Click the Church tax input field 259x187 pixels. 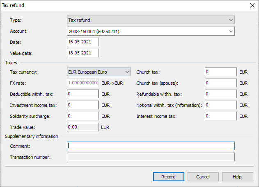coord(220,72)
